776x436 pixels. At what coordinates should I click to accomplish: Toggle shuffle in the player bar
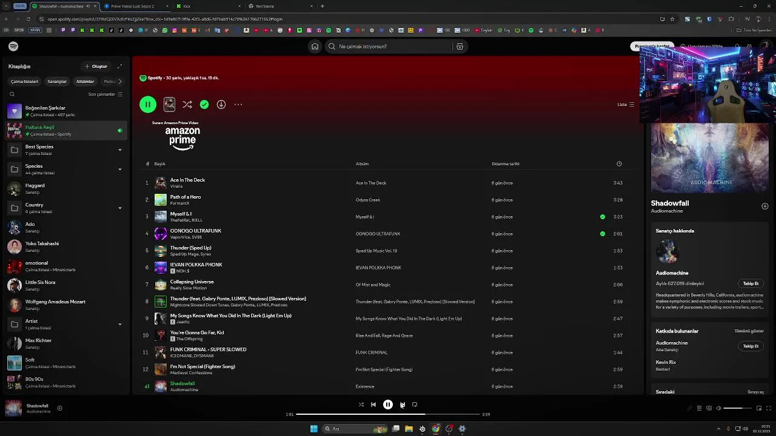click(x=361, y=405)
